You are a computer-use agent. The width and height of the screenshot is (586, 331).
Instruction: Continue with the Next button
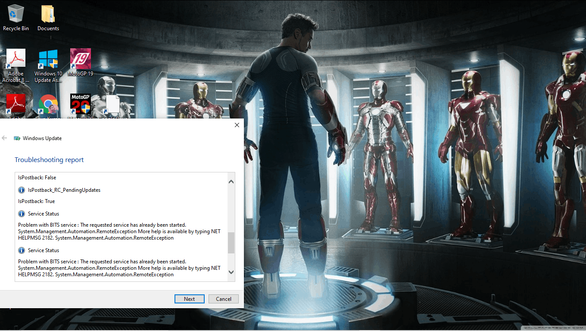pos(189,299)
